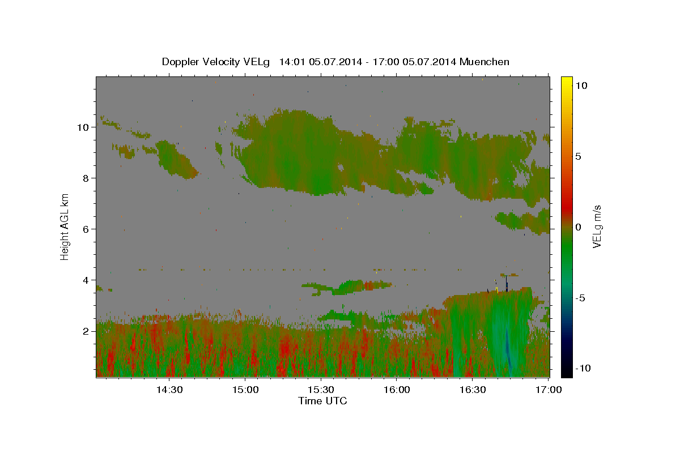Click the colorbar value 0 label

coord(578,227)
